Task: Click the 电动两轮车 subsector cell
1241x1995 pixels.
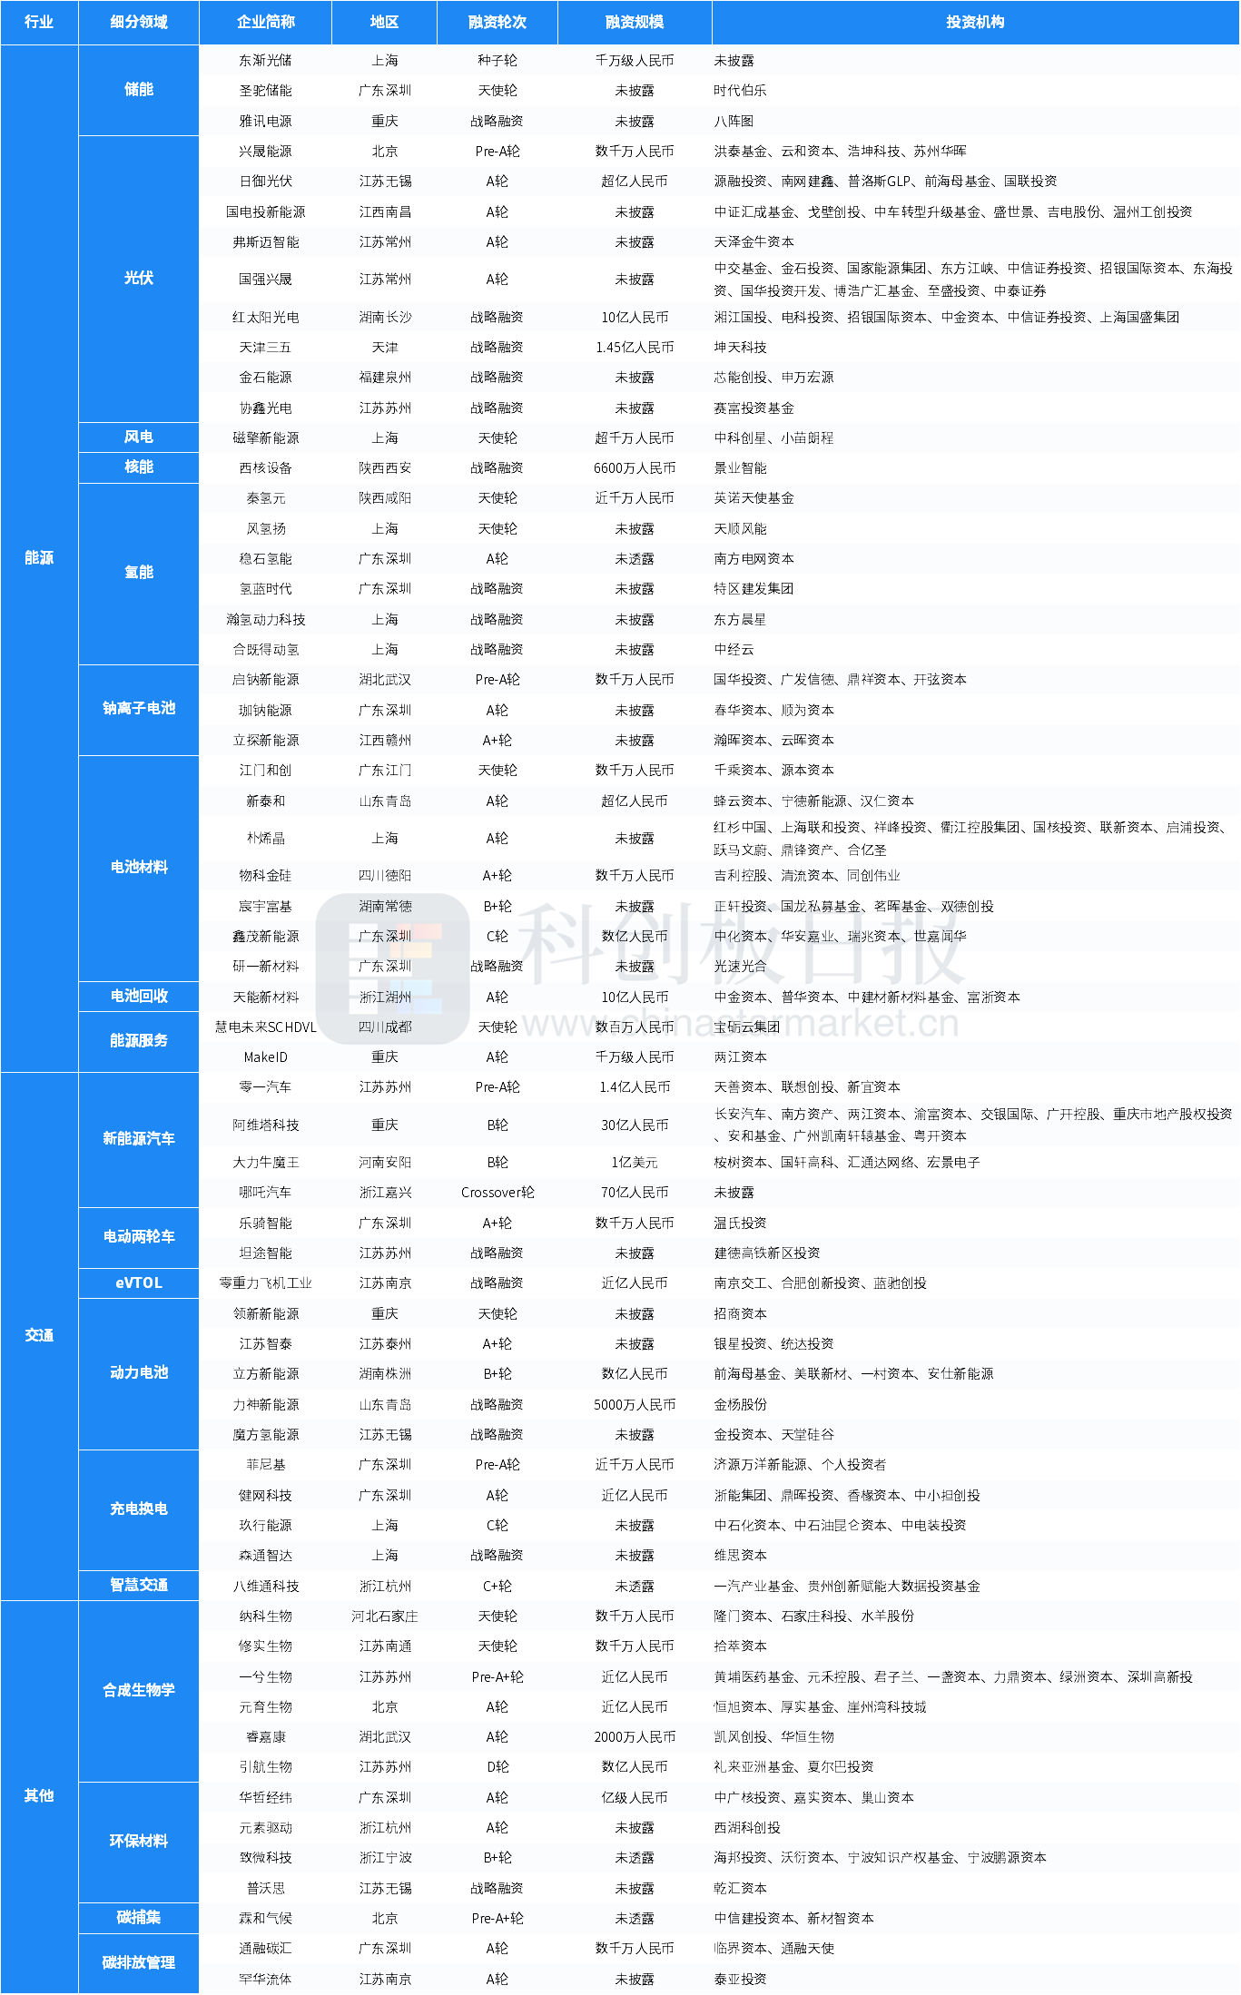Action: coord(139,1237)
